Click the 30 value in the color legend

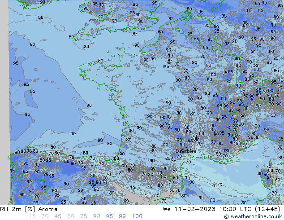(45, 216)
